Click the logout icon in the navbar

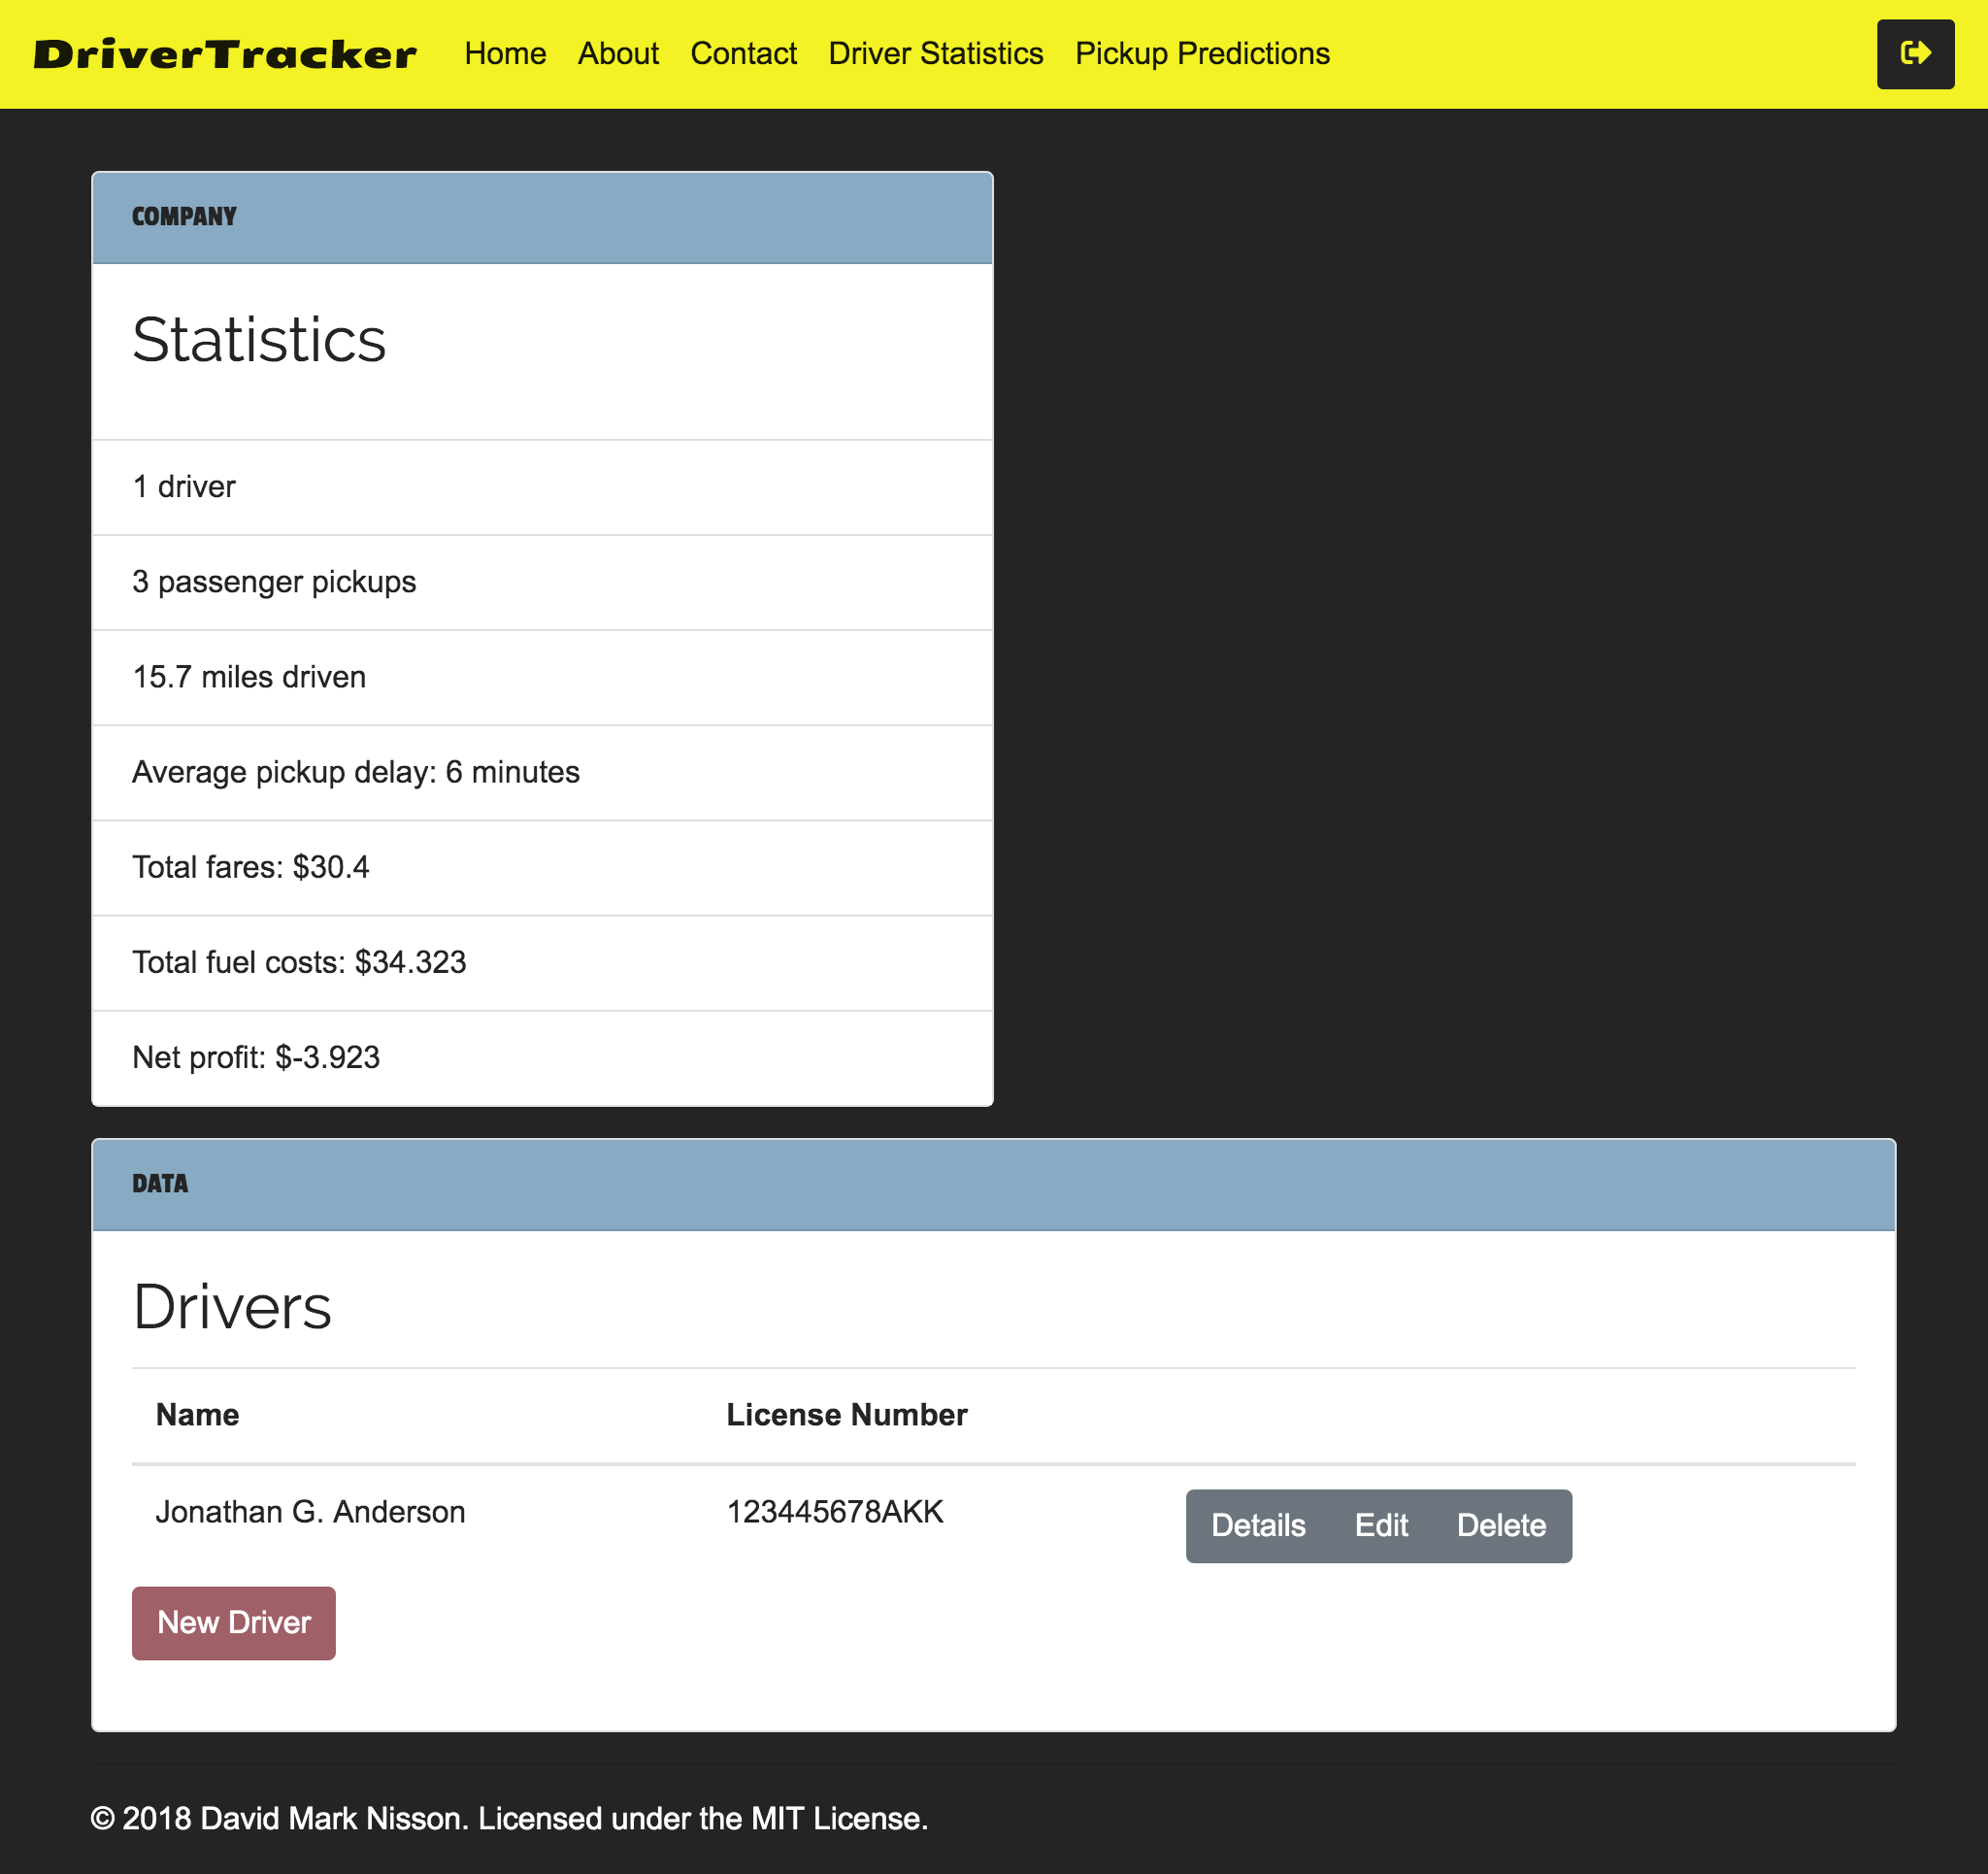coord(1915,54)
